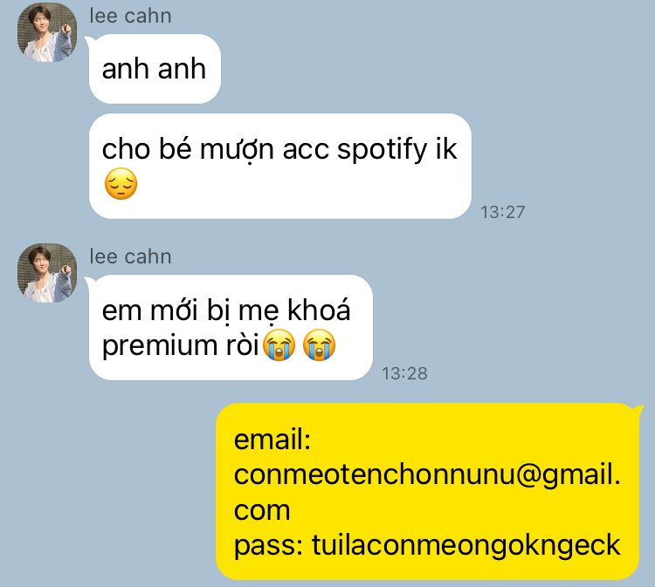Click the first crying face emoji
The height and width of the screenshot is (587, 655).
point(279,345)
